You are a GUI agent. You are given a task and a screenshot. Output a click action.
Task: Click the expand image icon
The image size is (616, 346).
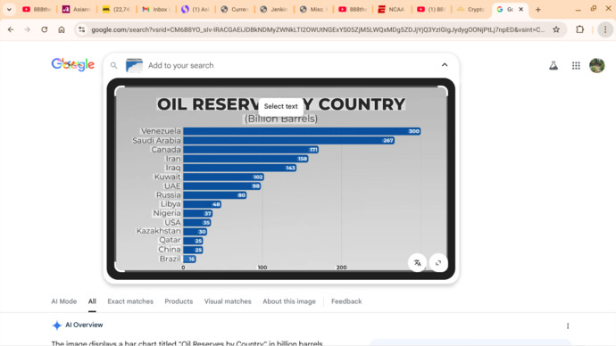tap(438, 263)
